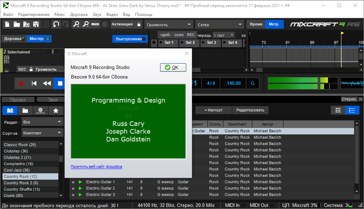This screenshot has height=209, width=364.
Task: Open the favorites star tab in library
Action: (x=56, y=111)
